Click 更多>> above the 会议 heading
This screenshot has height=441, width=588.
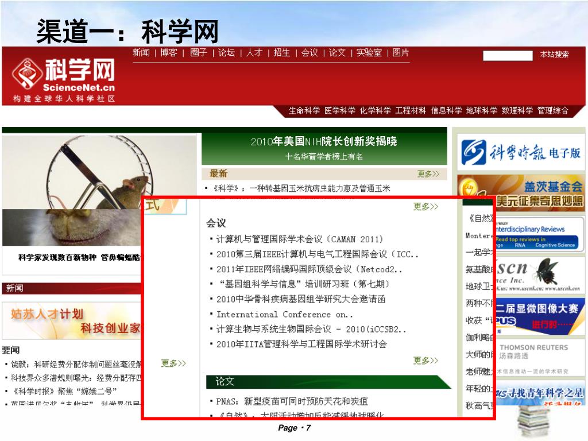point(425,207)
